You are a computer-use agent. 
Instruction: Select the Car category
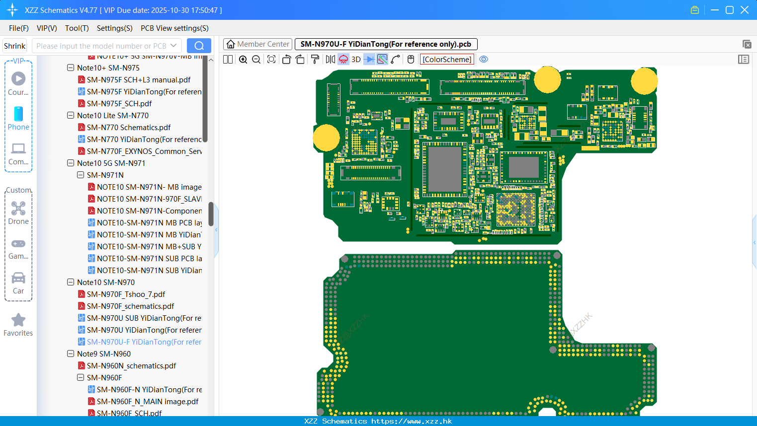pyautogui.click(x=18, y=283)
